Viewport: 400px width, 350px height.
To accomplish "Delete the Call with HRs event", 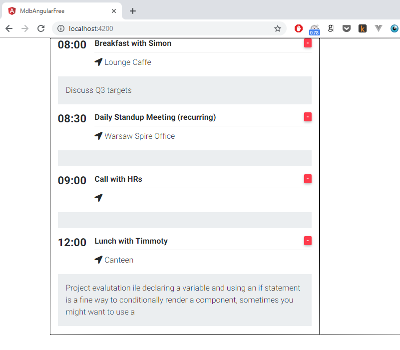I will (x=308, y=179).
